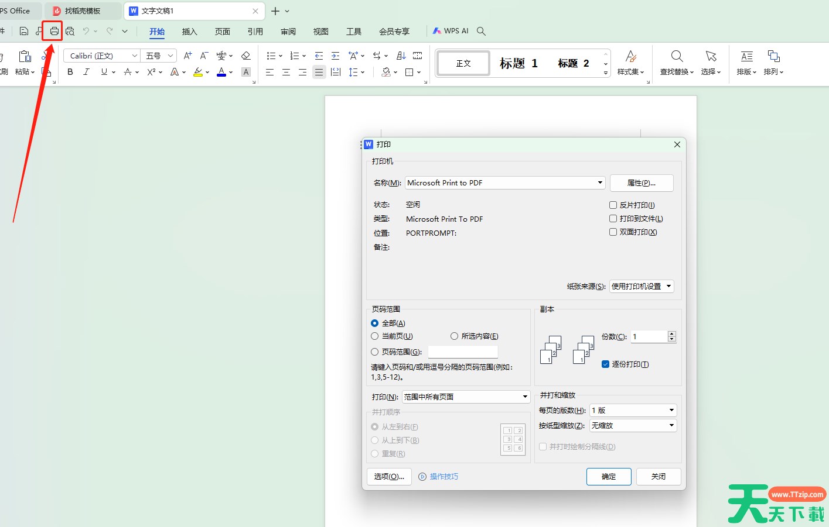
Task: Click the clear formatting eraser icon
Action: [246, 56]
